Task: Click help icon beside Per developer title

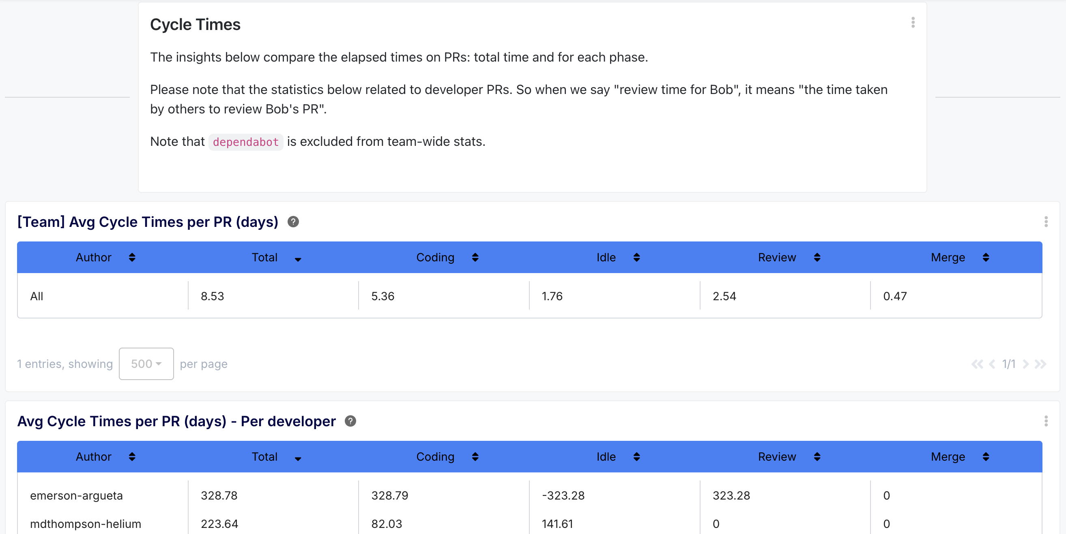Action: pos(350,421)
